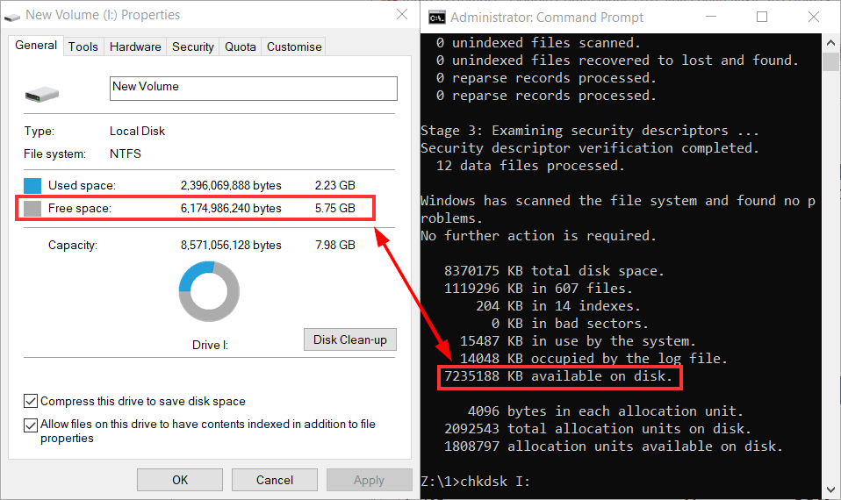
Task: Click the 5.75 GB free space text
Action: pyautogui.click(x=335, y=209)
